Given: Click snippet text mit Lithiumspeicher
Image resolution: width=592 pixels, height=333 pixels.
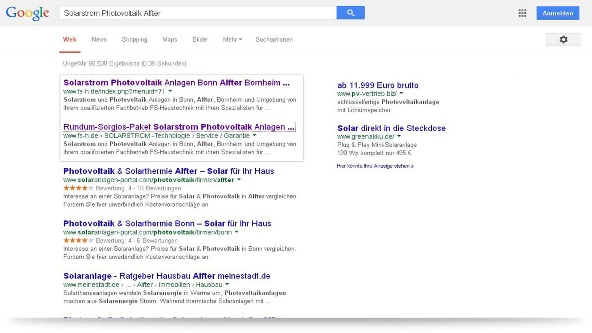Looking at the screenshot, I should point(364,110).
